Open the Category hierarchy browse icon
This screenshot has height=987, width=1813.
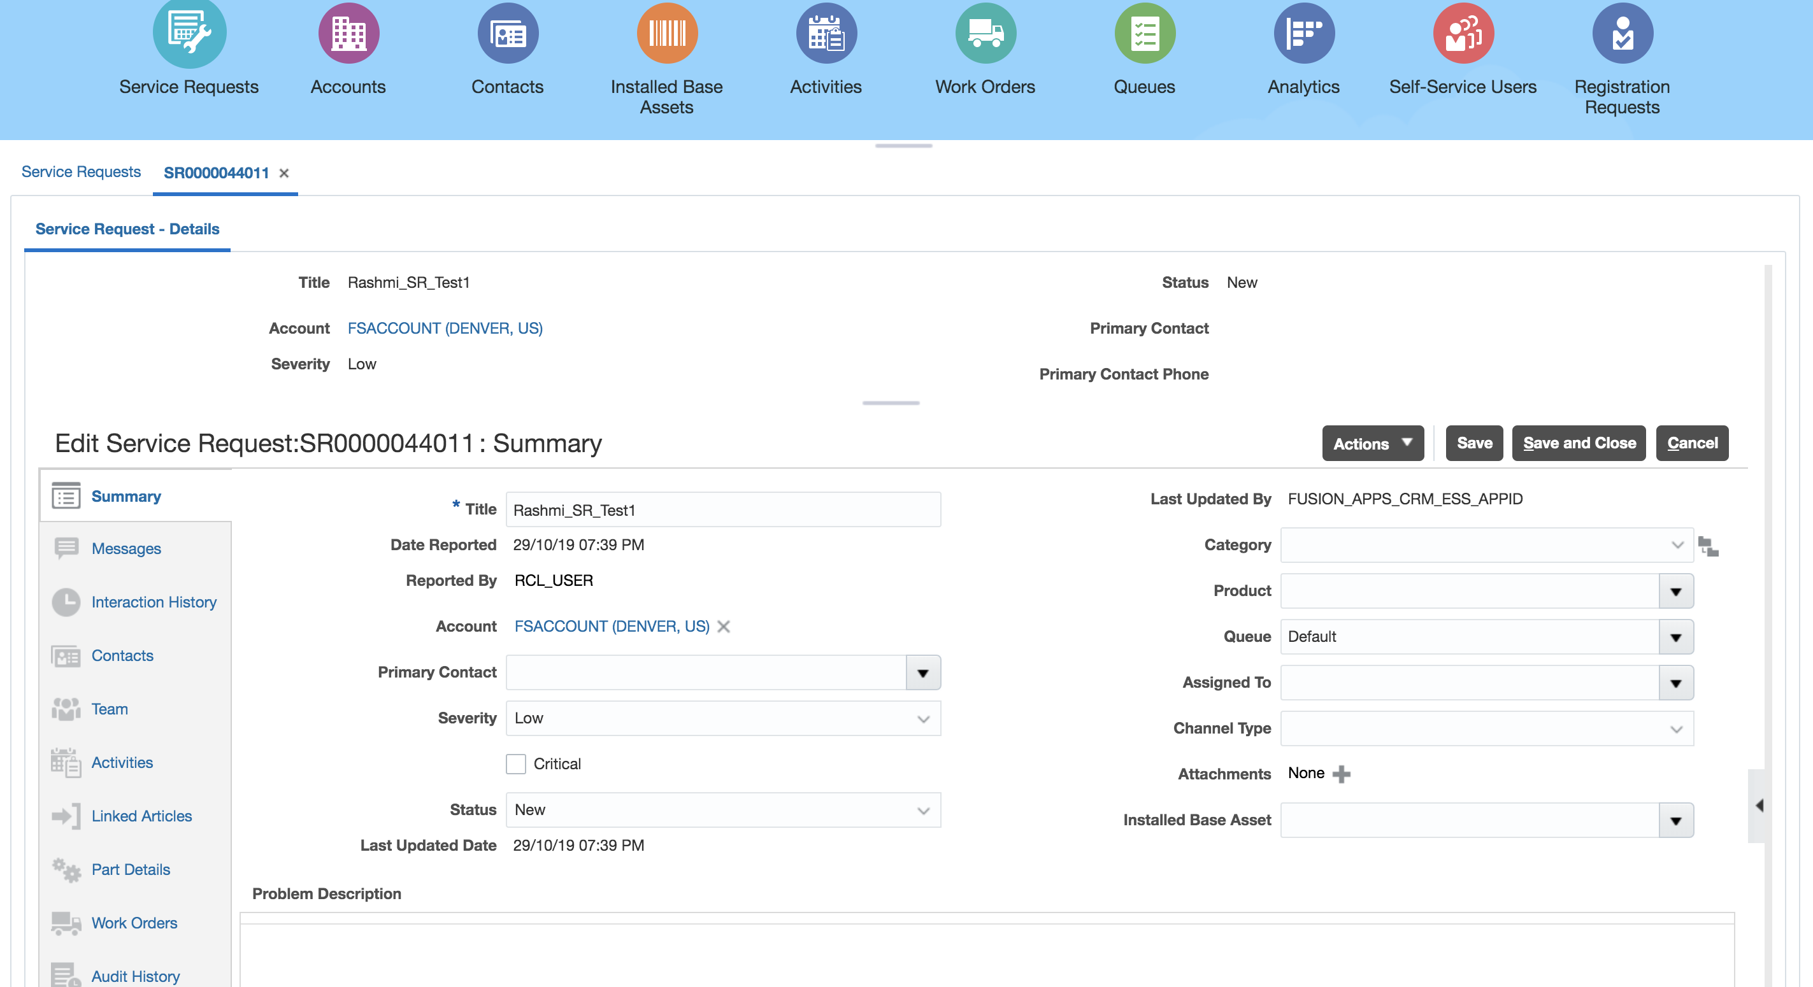[1708, 546]
